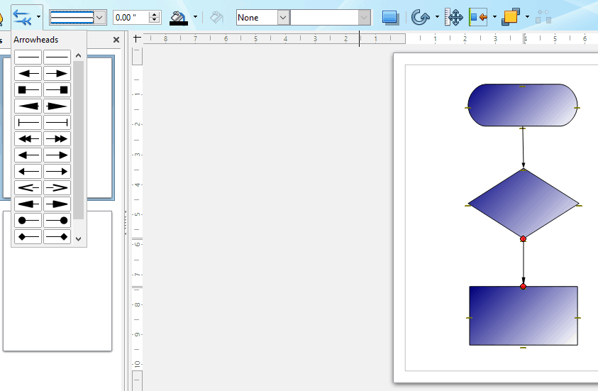Open Position and Size dialog icon

(x=454, y=18)
